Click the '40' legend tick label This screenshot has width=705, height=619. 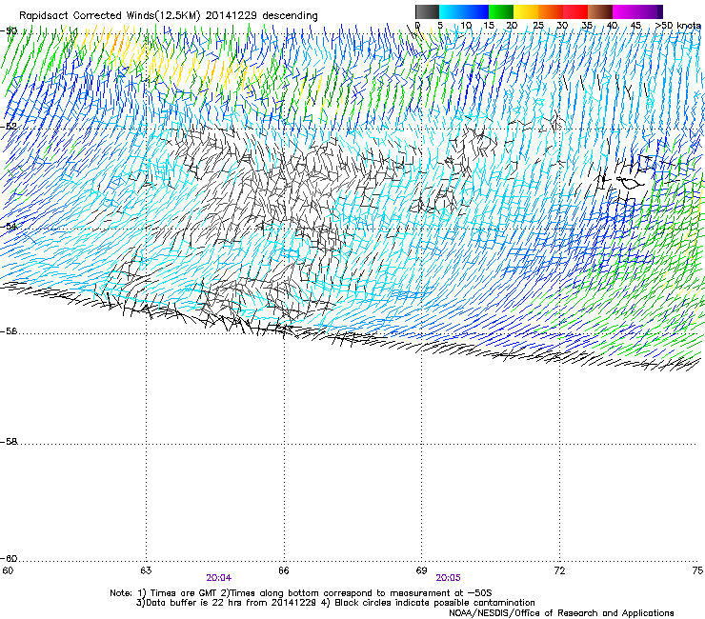coord(612,26)
